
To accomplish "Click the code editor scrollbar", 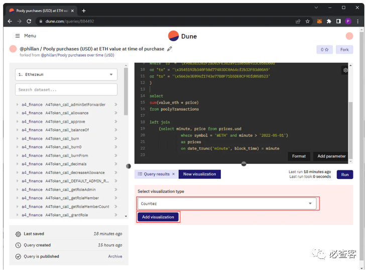I will pyautogui.click(x=350, y=130).
